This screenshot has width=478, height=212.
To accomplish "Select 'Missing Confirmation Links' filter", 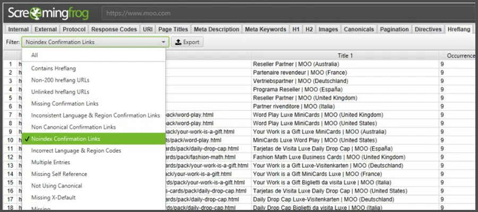I will (x=65, y=103).
